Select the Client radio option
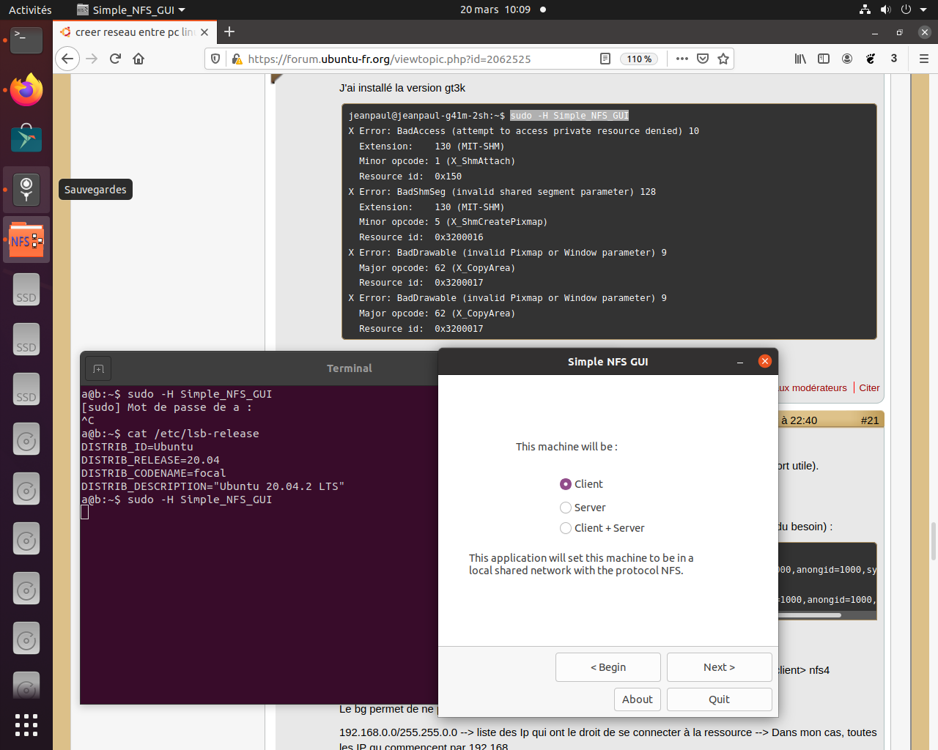The height and width of the screenshot is (750, 938). (566, 484)
